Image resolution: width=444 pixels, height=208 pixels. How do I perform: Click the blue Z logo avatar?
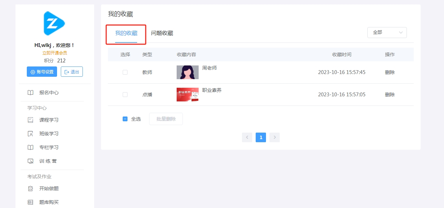point(54,23)
